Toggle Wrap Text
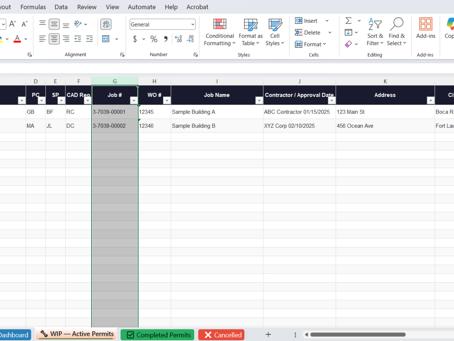 [106, 24]
